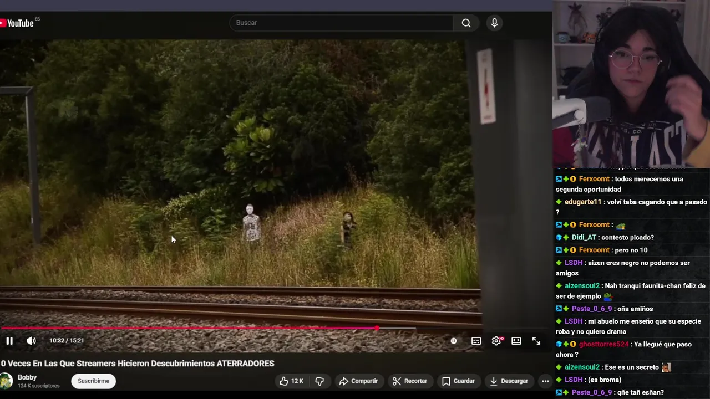Click chat text 'pero no 10'
Image resolution: width=710 pixels, height=399 pixels.
[x=631, y=250]
